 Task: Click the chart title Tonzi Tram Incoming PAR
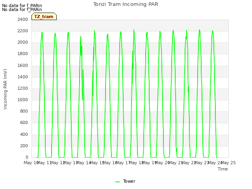pyautogui.click(x=126, y=4)
